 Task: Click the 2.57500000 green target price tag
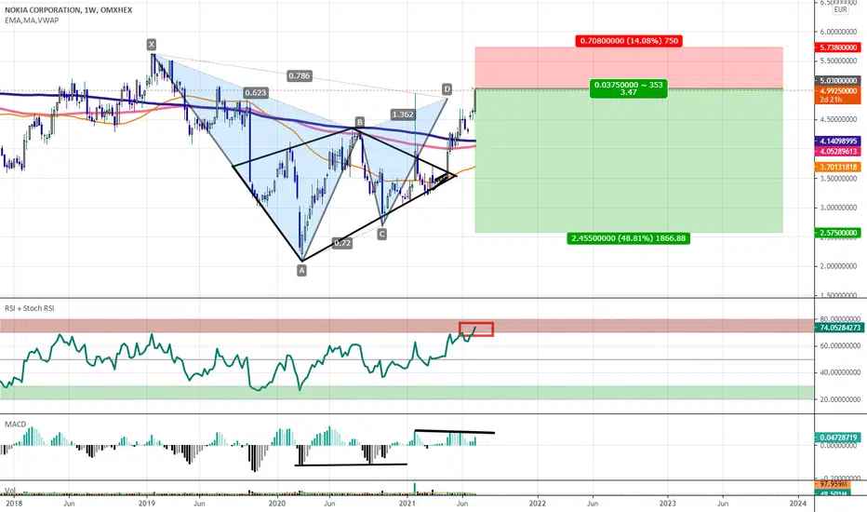[x=837, y=233]
